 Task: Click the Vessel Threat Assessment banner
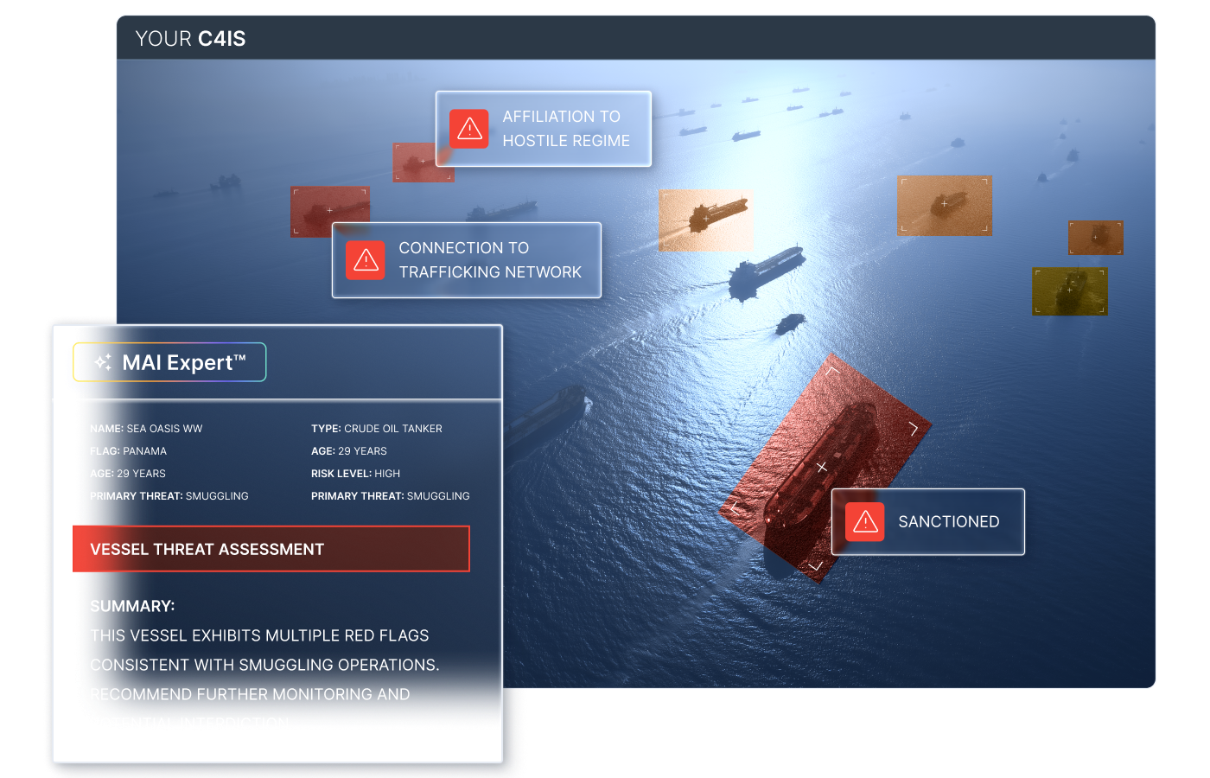click(271, 549)
